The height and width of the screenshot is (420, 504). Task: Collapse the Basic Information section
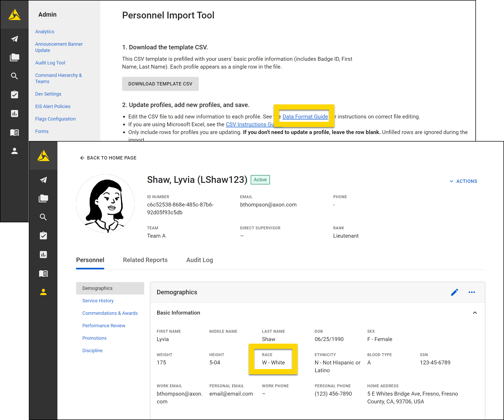pos(475,312)
